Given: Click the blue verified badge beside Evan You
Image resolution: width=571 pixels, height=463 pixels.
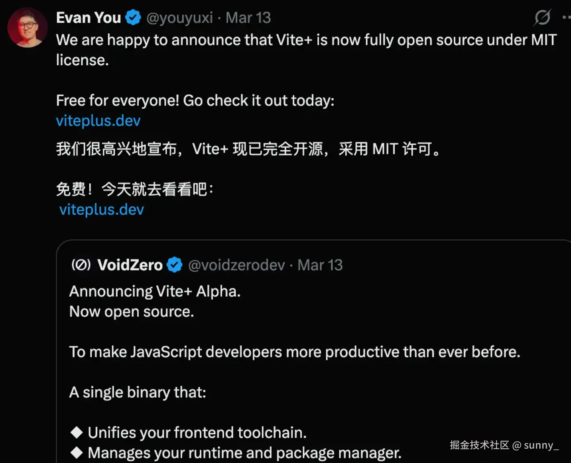Looking at the screenshot, I should click(133, 18).
